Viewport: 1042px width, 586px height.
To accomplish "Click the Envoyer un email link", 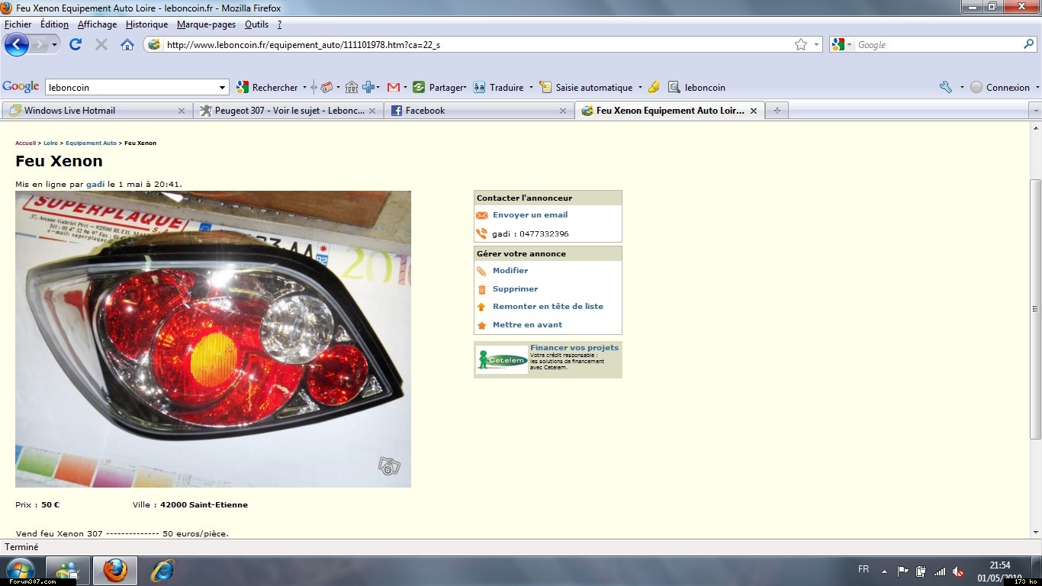I will coord(530,215).
